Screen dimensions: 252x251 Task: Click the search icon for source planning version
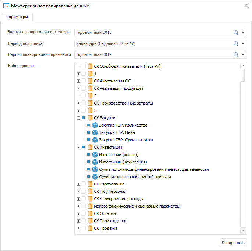coord(236,33)
